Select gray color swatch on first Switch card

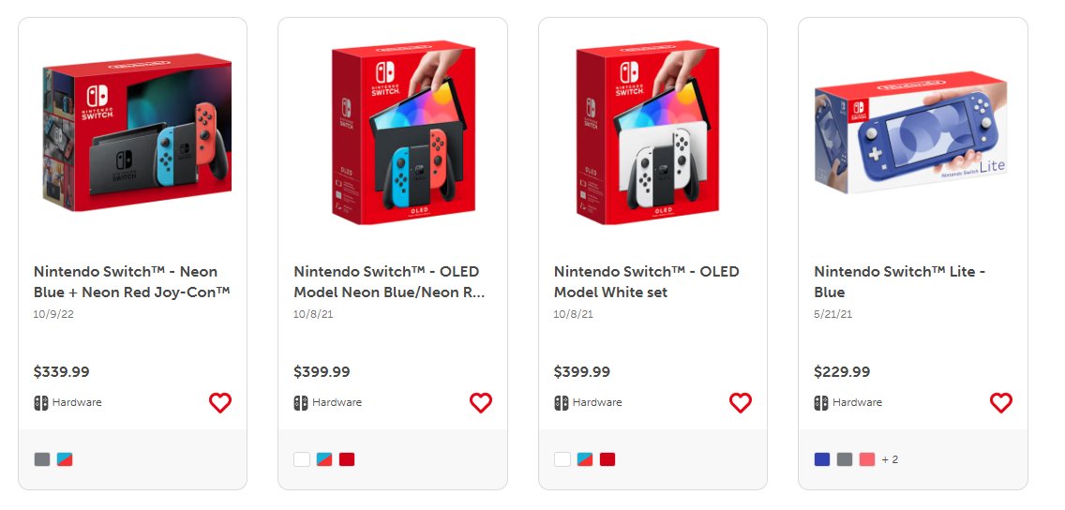42,459
